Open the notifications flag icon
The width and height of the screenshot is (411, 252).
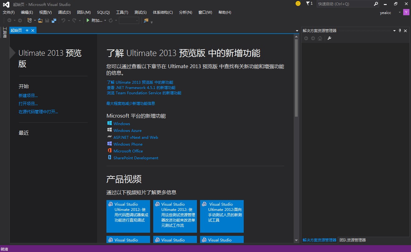pos(308,4)
